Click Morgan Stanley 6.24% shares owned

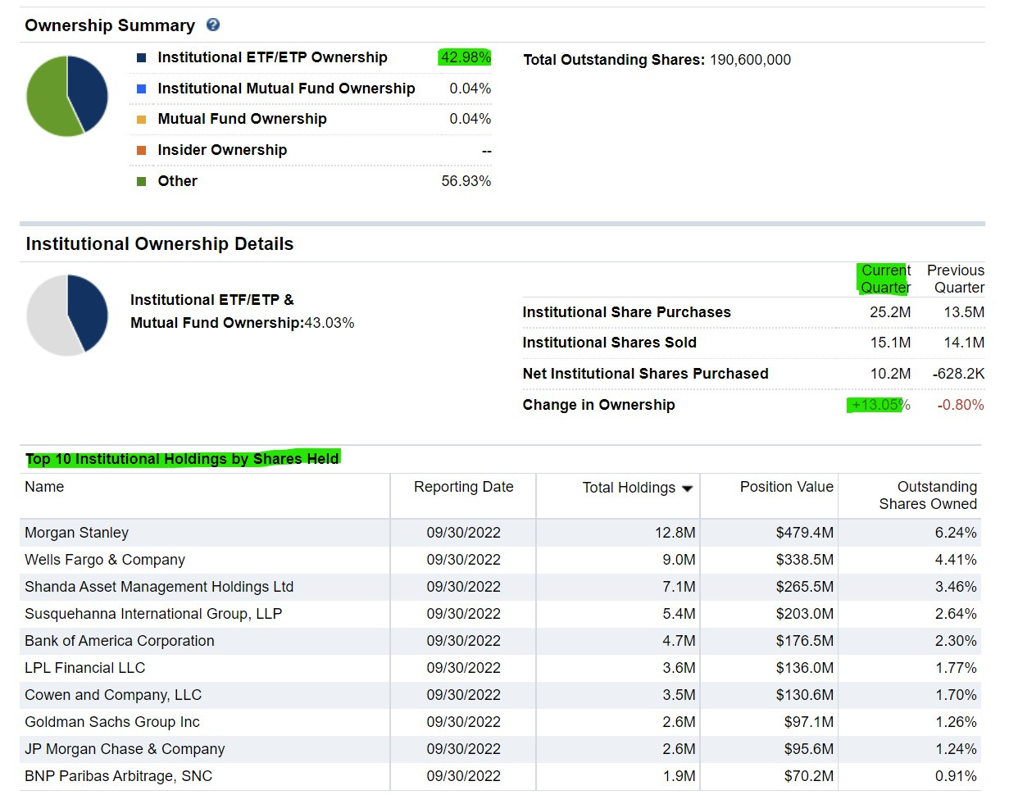[956, 533]
